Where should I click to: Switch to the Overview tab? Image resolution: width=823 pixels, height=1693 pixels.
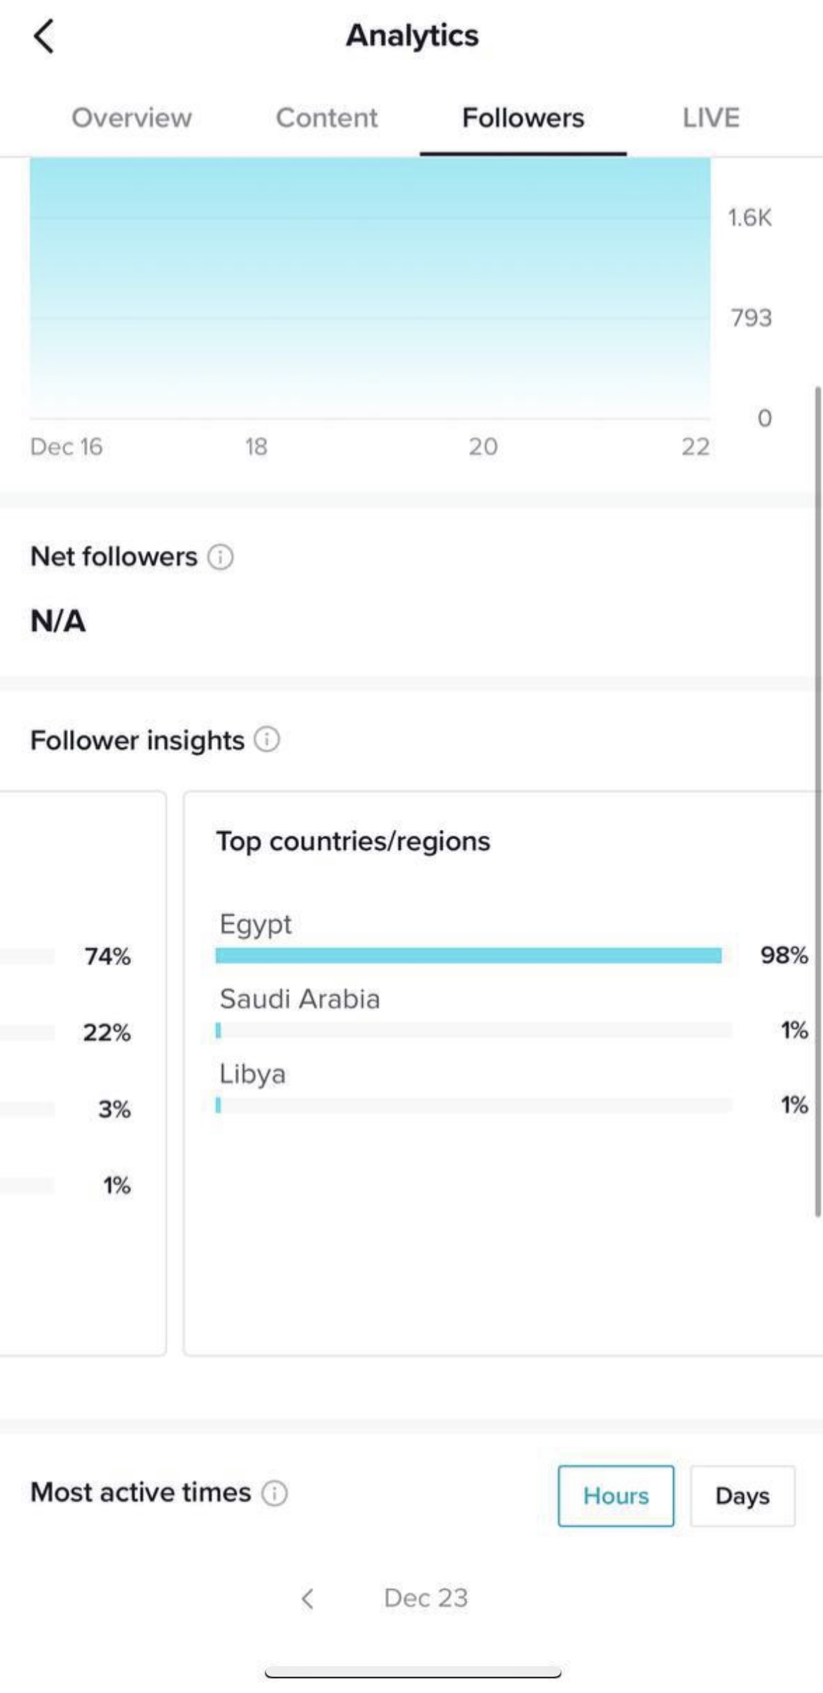(x=132, y=117)
